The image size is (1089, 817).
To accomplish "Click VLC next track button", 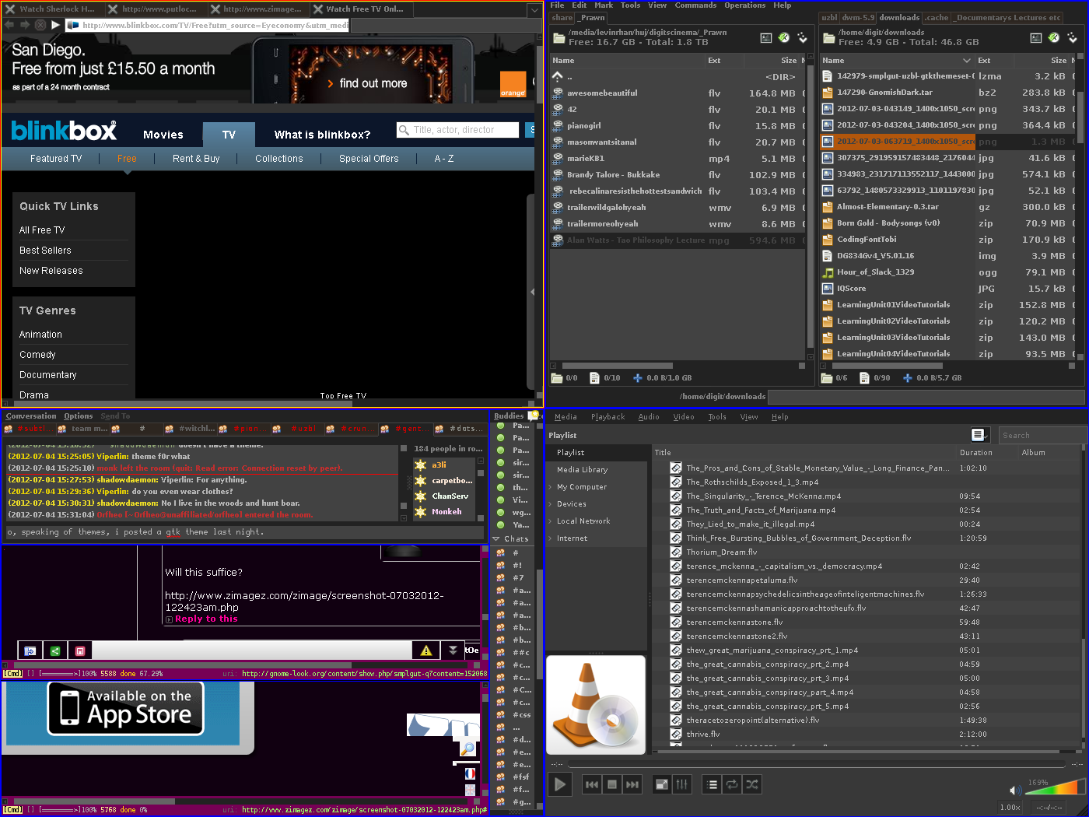I will [632, 784].
